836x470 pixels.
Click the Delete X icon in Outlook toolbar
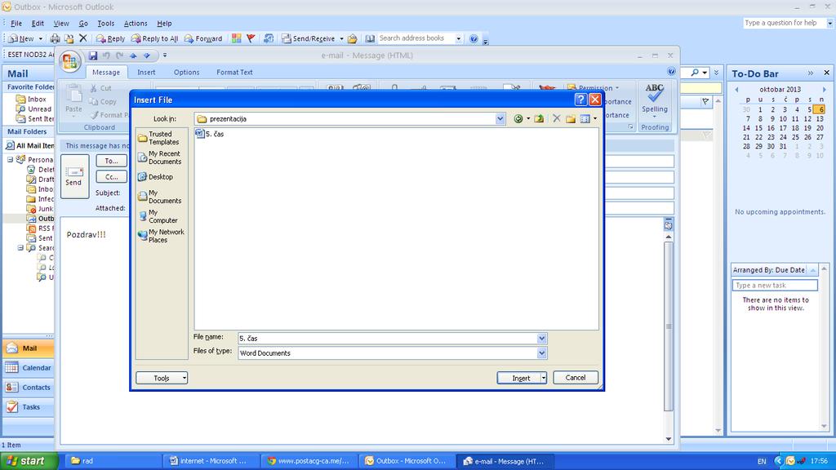point(82,38)
